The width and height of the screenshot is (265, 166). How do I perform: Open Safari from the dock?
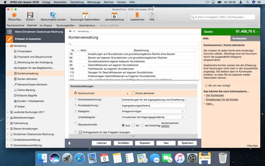click(x=79, y=158)
